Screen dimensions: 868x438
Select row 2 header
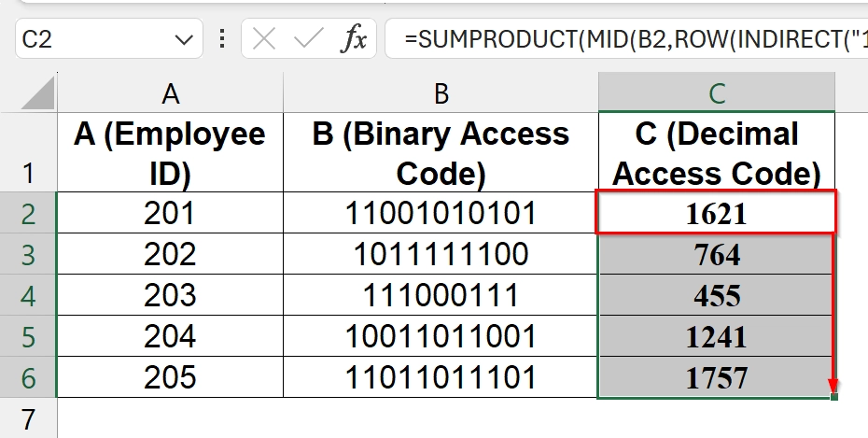click(28, 213)
